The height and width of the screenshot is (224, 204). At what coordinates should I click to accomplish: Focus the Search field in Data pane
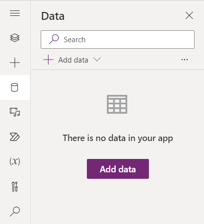pos(118,39)
